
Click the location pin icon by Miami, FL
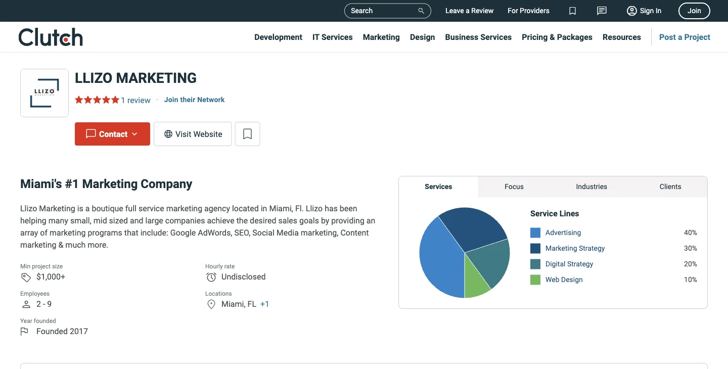[x=211, y=304]
